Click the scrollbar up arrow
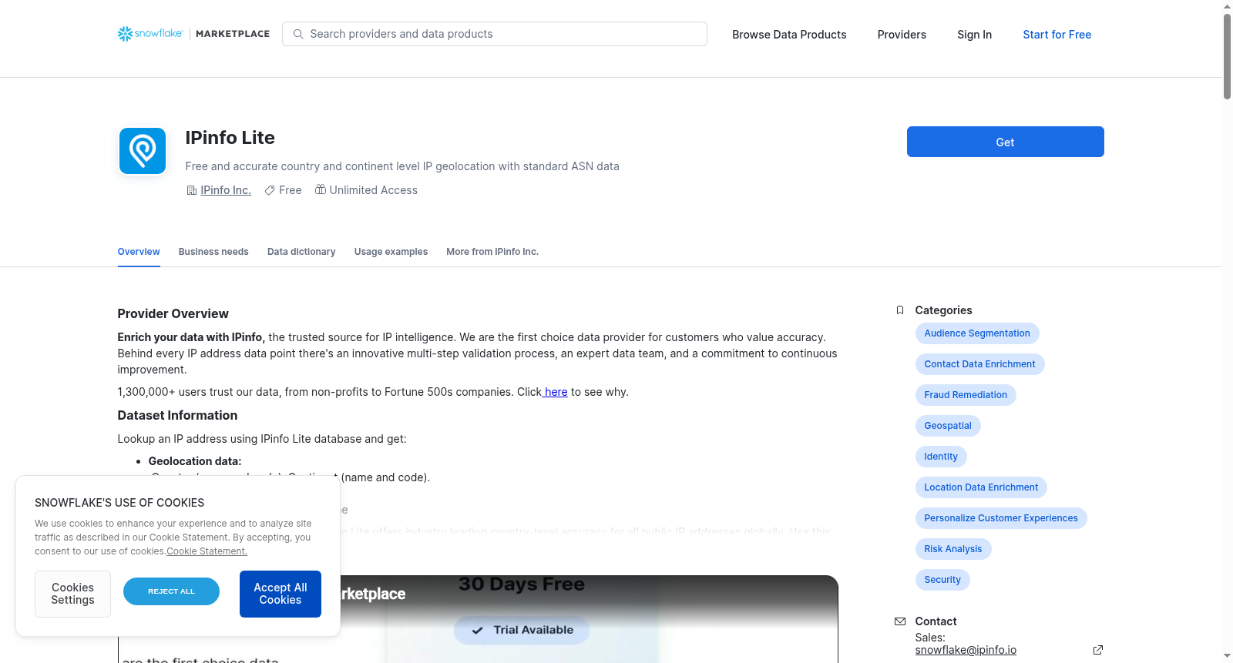This screenshot has height=663, width=1233. pyautogui.click(x=1227, y=6)
